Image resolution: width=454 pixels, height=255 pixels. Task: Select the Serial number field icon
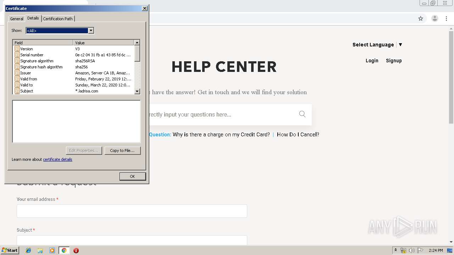17,55
